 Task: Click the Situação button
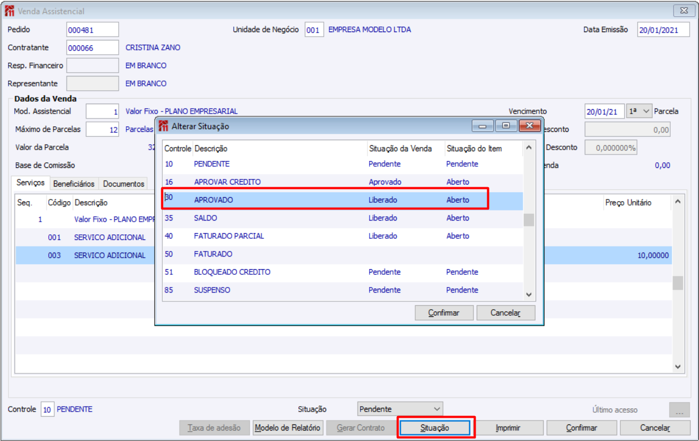(435, 428)
